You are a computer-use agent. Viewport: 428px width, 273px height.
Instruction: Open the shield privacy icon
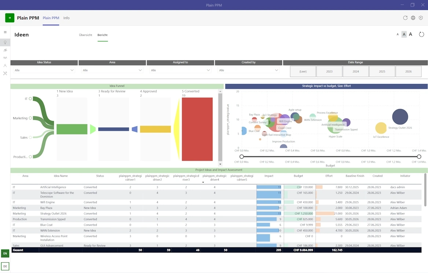pyautogui.click(x=421, y=18)
